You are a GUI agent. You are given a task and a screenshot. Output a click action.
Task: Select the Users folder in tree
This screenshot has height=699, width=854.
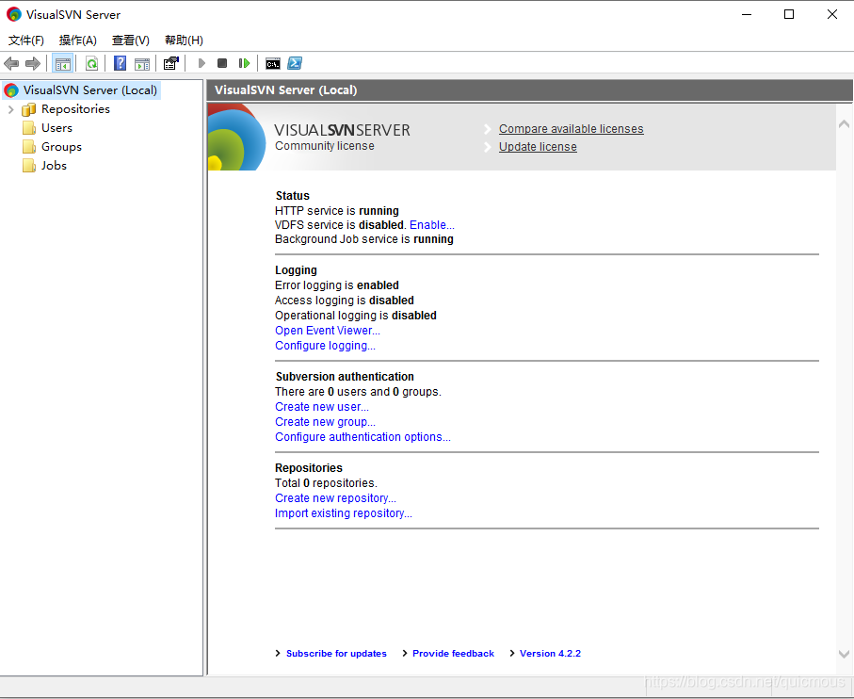(56, 128)
